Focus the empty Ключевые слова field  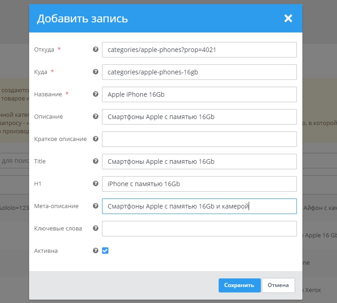(199, 229)
